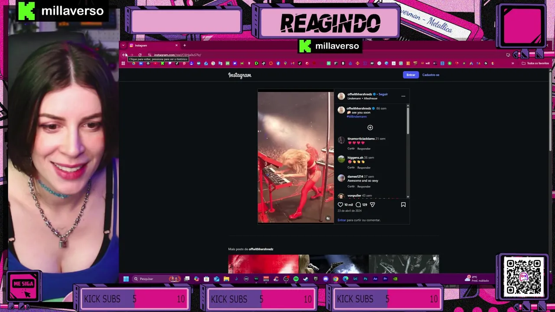Viewport: 555px width, 312px height.
Task: Open the first red thumbnail in Mais posts
Action: 263,264
